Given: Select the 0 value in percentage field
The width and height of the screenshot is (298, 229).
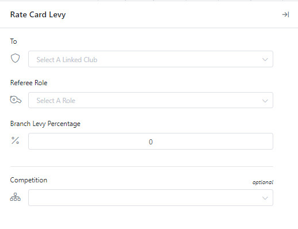Looking at the screenshot, I should coord(151,142).
